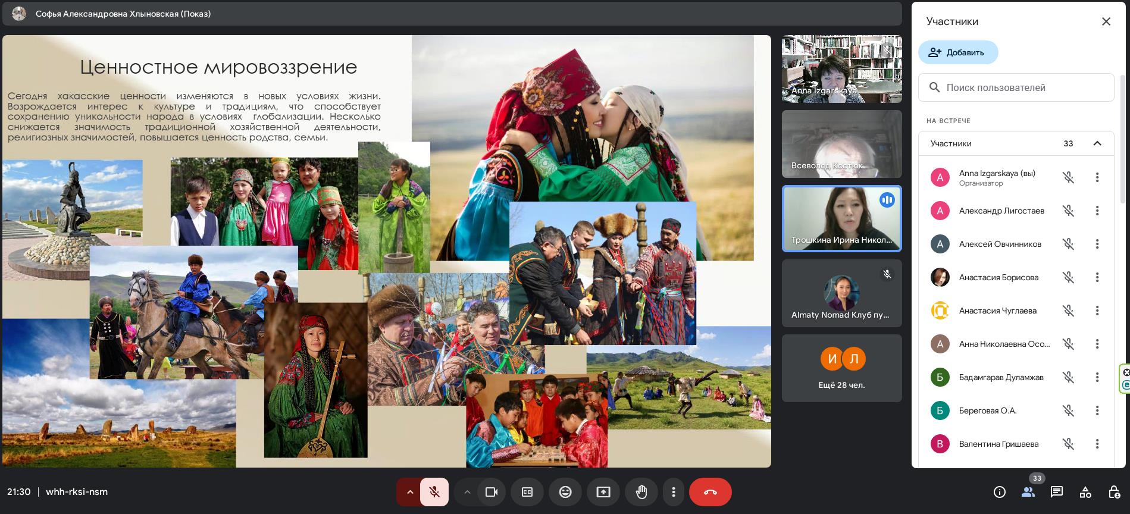The height and width of the screenshot is (514, 1130).
Task: Open the activities shapes icon
Action: tap(1085, 492)
